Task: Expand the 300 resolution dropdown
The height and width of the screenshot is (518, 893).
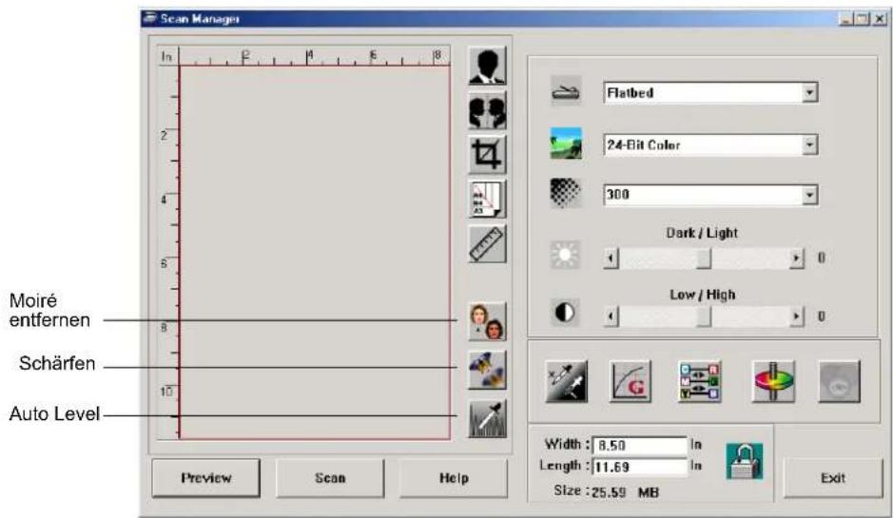Action: [809, 195]
